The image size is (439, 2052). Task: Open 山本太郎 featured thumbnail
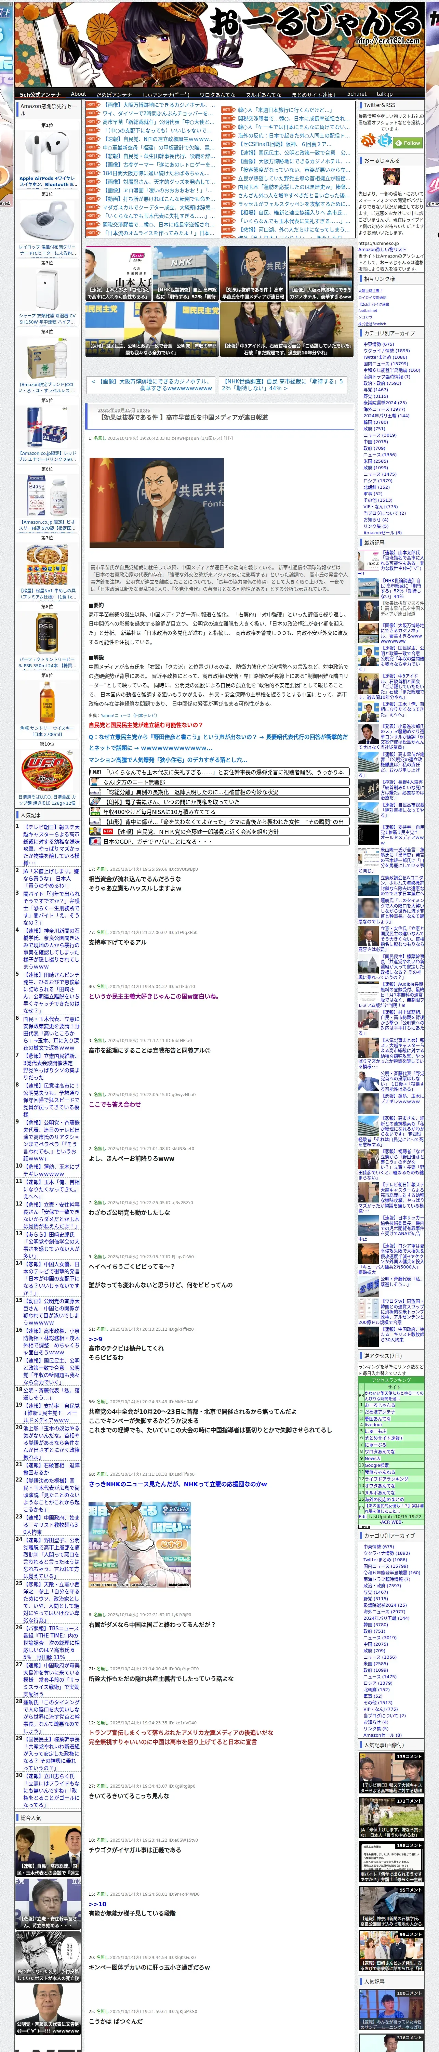point(118,273)
